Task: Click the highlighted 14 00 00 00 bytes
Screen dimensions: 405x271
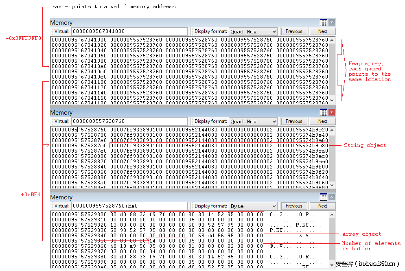Action: point(167,241)
